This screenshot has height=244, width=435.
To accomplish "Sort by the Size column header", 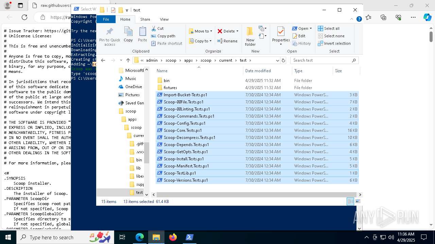I will click(x=346, y=70).
